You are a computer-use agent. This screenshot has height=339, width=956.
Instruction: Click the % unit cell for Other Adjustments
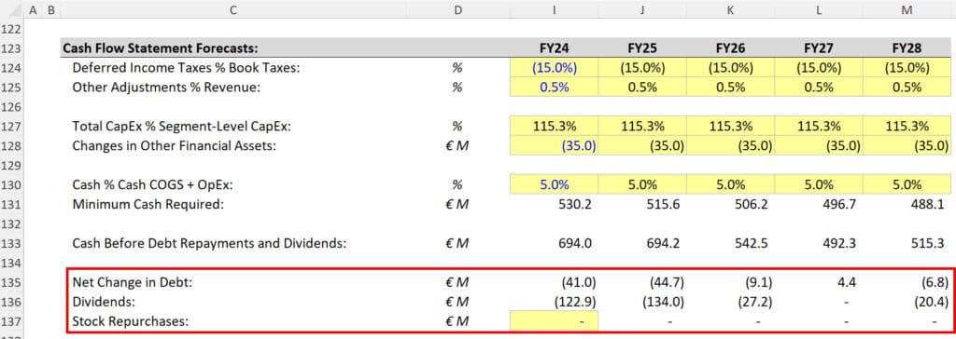coord(457,88)
